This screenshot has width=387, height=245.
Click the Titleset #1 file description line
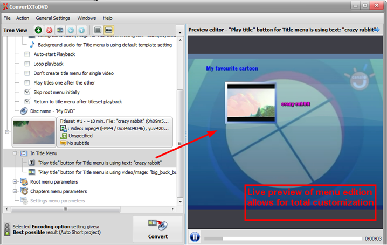click(x=114, y=121)
